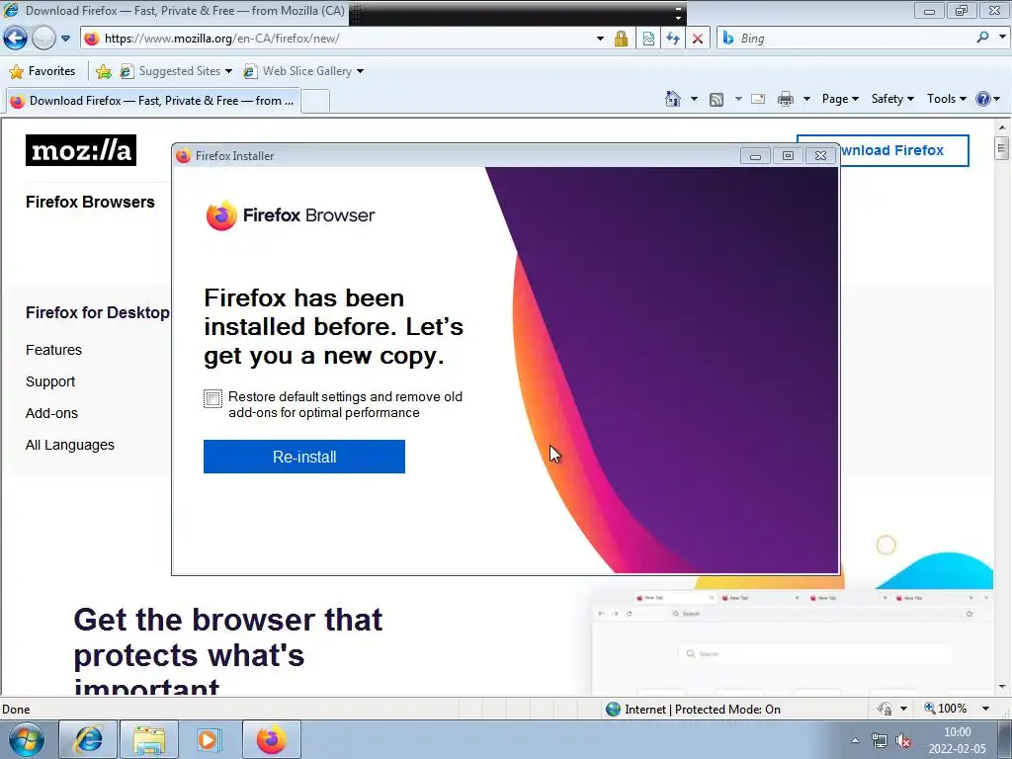Open the Tools menu
Screen dimensions: 1012x759
(x=946, y=99)
